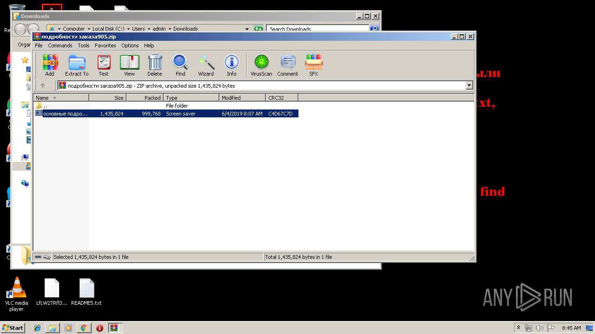Click the refresh button in the Downloads window
595x334 pixels.
point(259,29)
